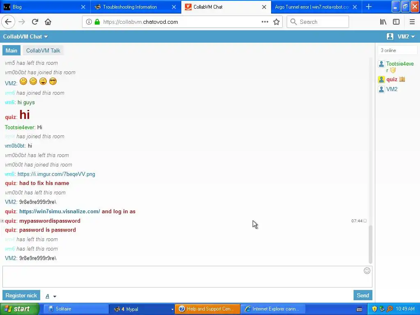Image resolution: width=420 pixels, height=315 pixels.
Task: Click the Tootsie4ever username in online list
Action: coord(400,67)
